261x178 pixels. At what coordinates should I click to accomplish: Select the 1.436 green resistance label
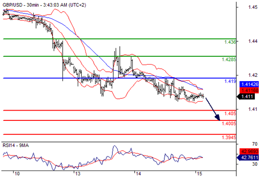pyautogui.click(x=230, y=42)
